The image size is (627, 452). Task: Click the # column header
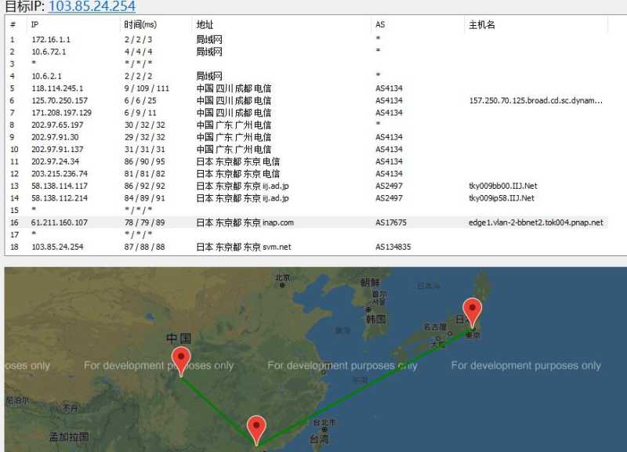coord(13,25)
